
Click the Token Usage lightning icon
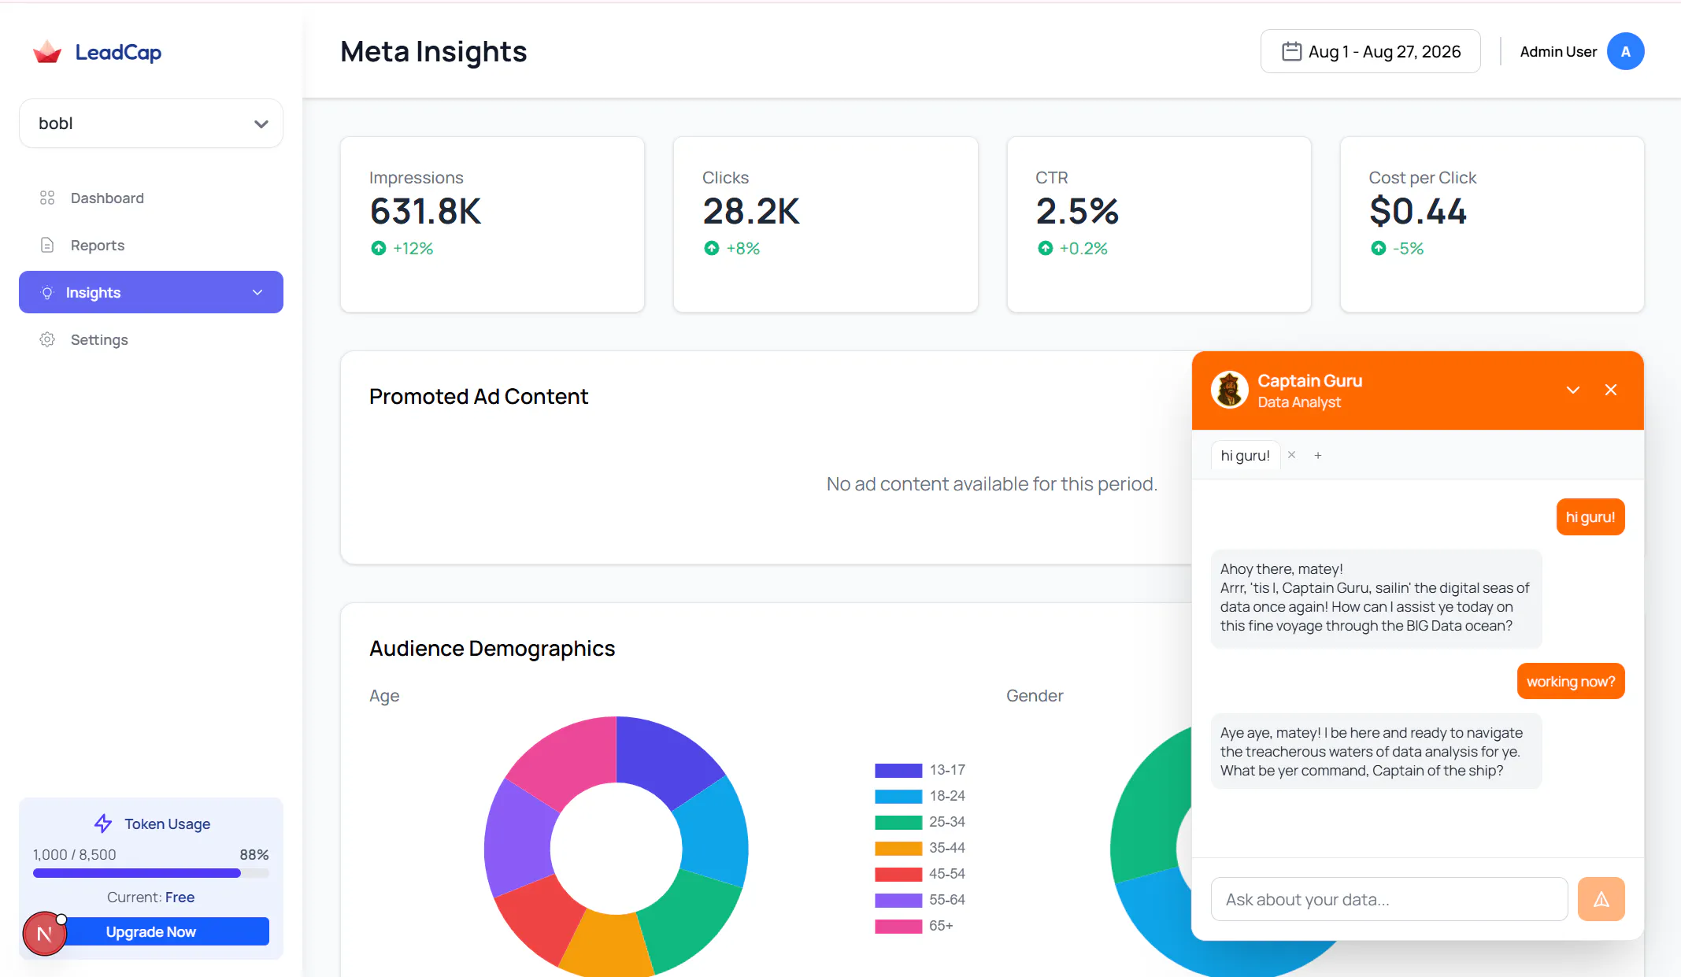coord(103,823)
